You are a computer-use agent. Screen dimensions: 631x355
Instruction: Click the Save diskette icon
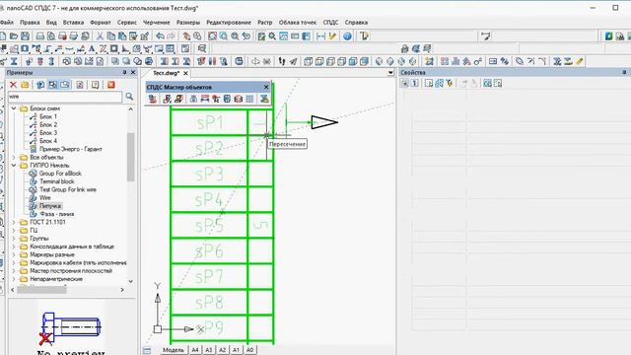tap(25, 36)
